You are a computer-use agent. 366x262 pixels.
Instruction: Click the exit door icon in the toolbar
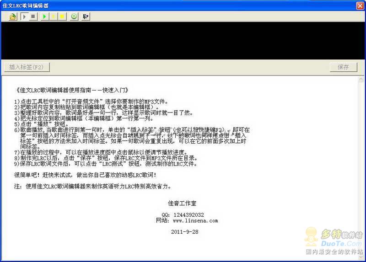click(86, 16)
